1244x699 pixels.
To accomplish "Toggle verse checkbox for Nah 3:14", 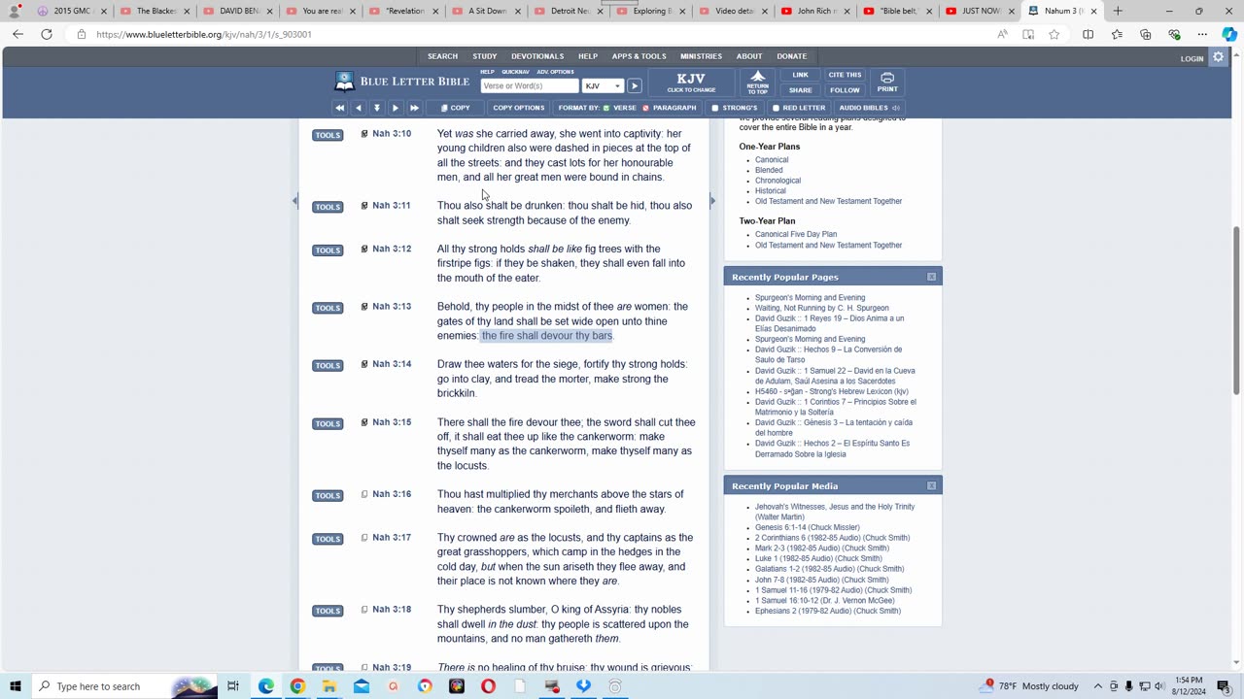I will point(364,364).
